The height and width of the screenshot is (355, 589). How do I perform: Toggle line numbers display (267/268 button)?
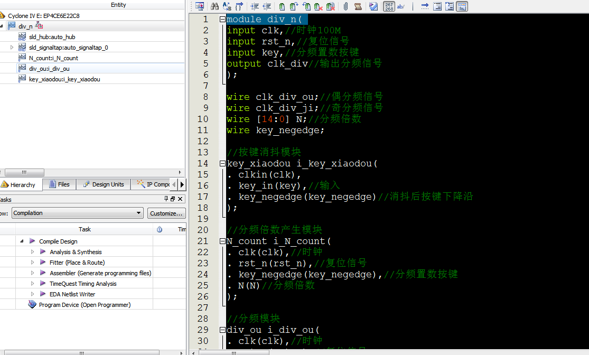pos(389,6)
